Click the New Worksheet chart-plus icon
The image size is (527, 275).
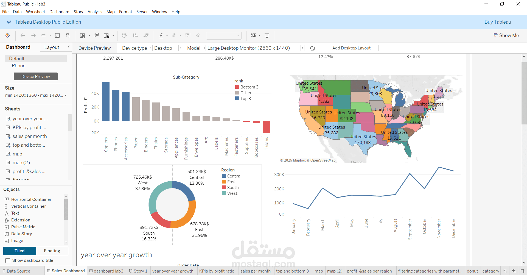click(82, 35)
